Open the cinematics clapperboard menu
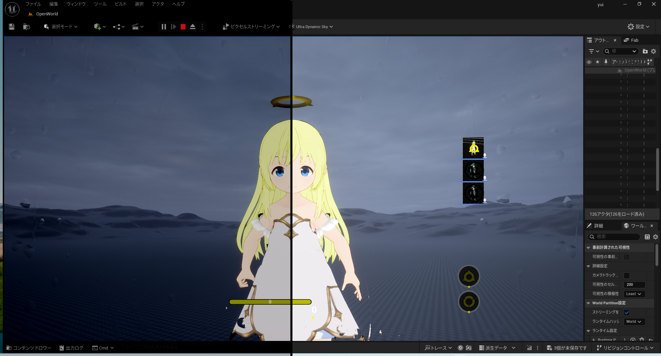The height and width of the screenshot is (356, 661). coord(137,27)
